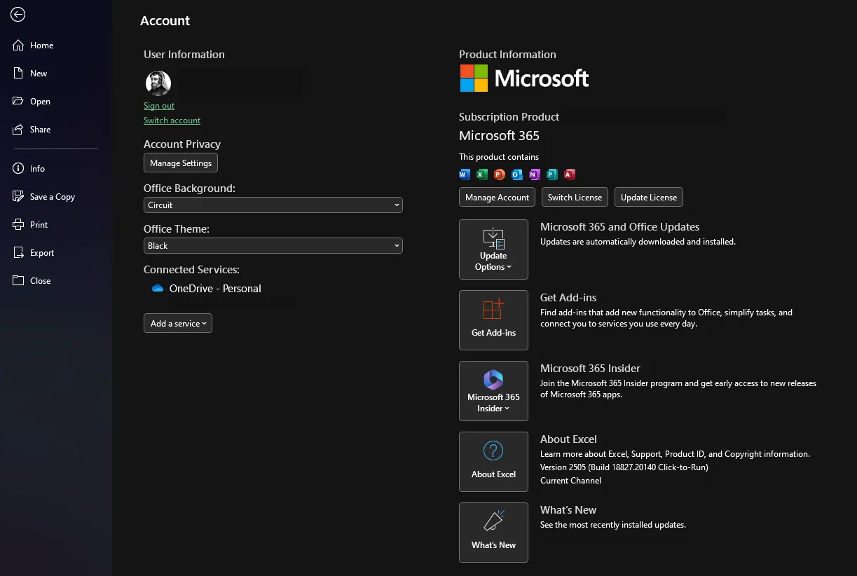Click the Excel icon in product contains row
This screenshot has height=576, width=857.
(x=482, y=174)
